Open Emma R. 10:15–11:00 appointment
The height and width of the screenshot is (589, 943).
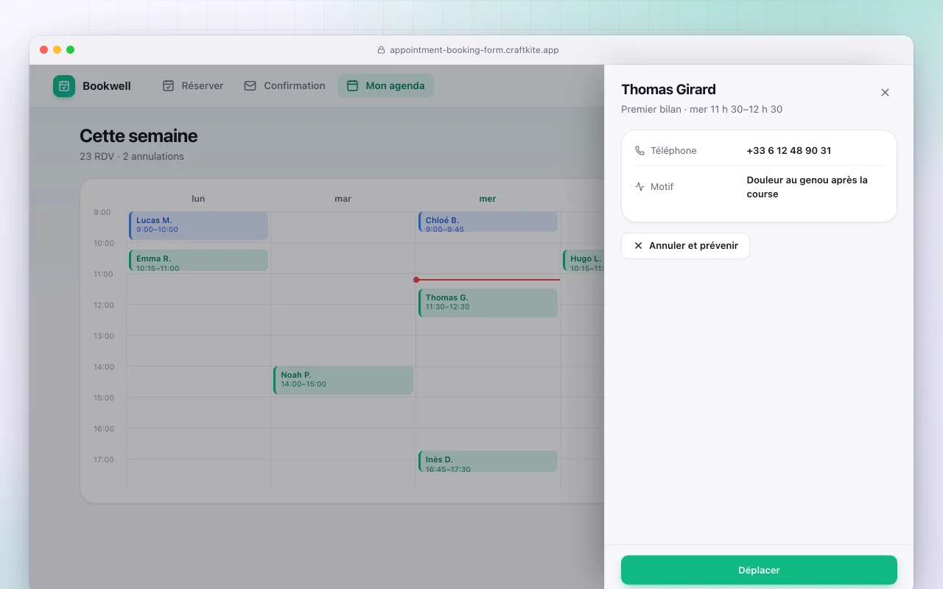point(198,260)
